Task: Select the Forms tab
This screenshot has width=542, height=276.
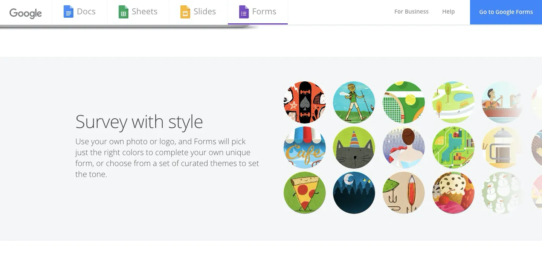Action: click(258, 12)
